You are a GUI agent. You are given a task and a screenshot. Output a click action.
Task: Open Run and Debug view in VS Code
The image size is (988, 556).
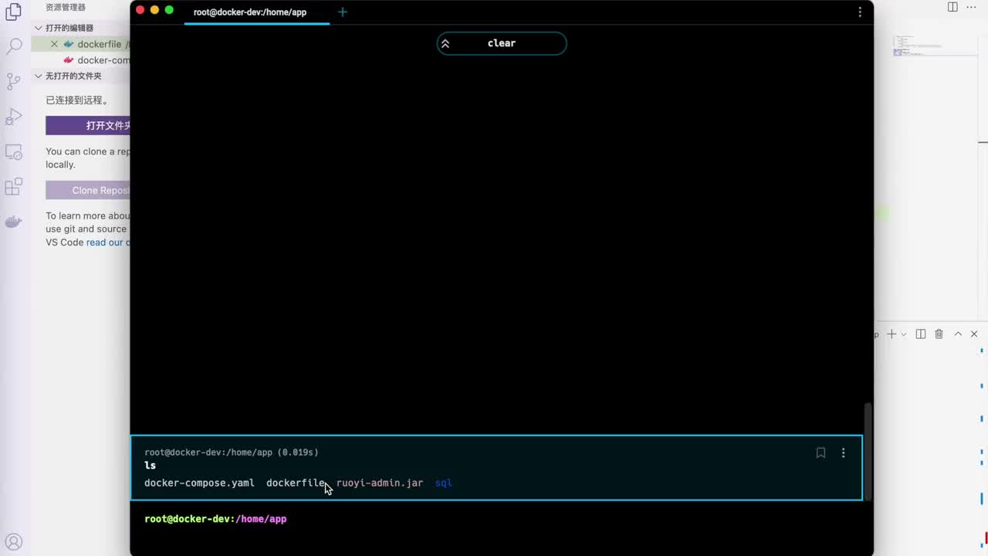pyautogui.click(x=14, y=117)
